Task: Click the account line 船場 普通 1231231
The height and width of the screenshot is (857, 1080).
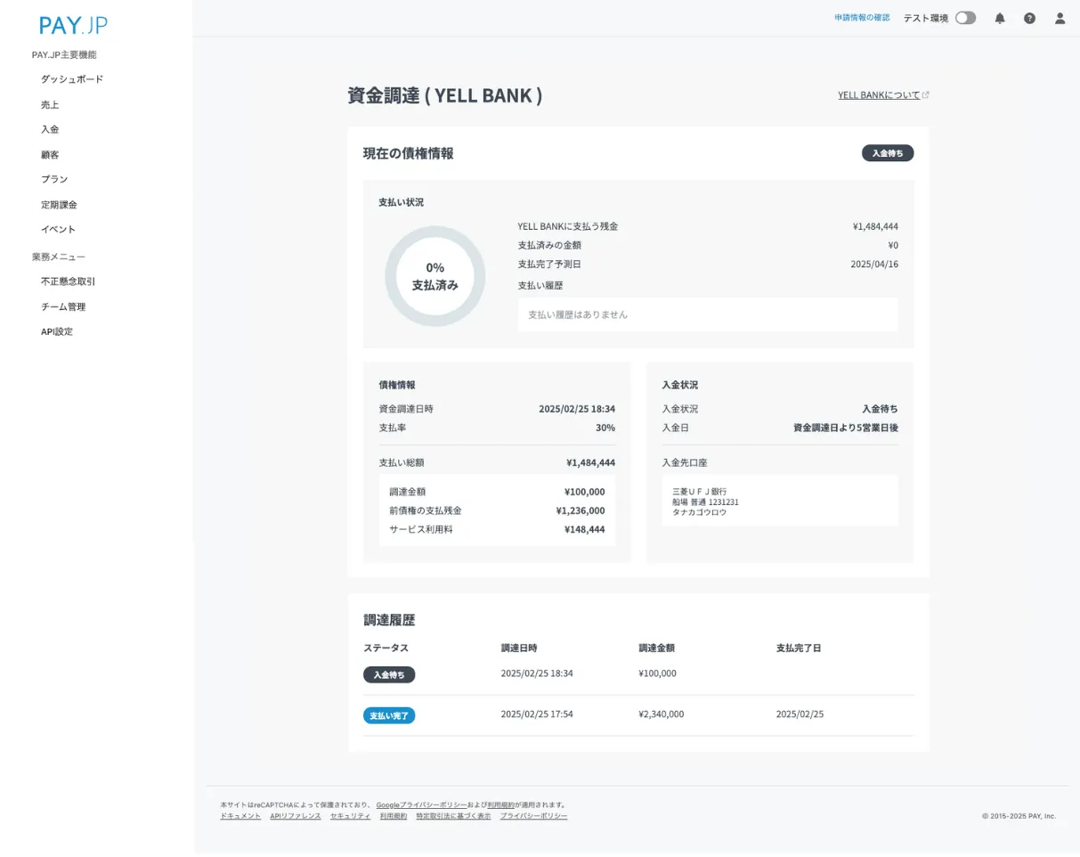Action: click(x=705, y=502)
